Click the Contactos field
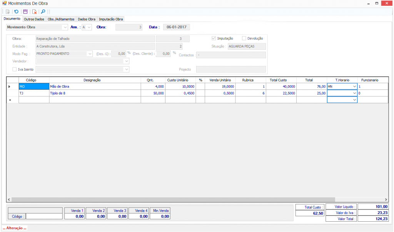Image resolution: width=394 pixels, height=232 pixels. click(231, 55)
